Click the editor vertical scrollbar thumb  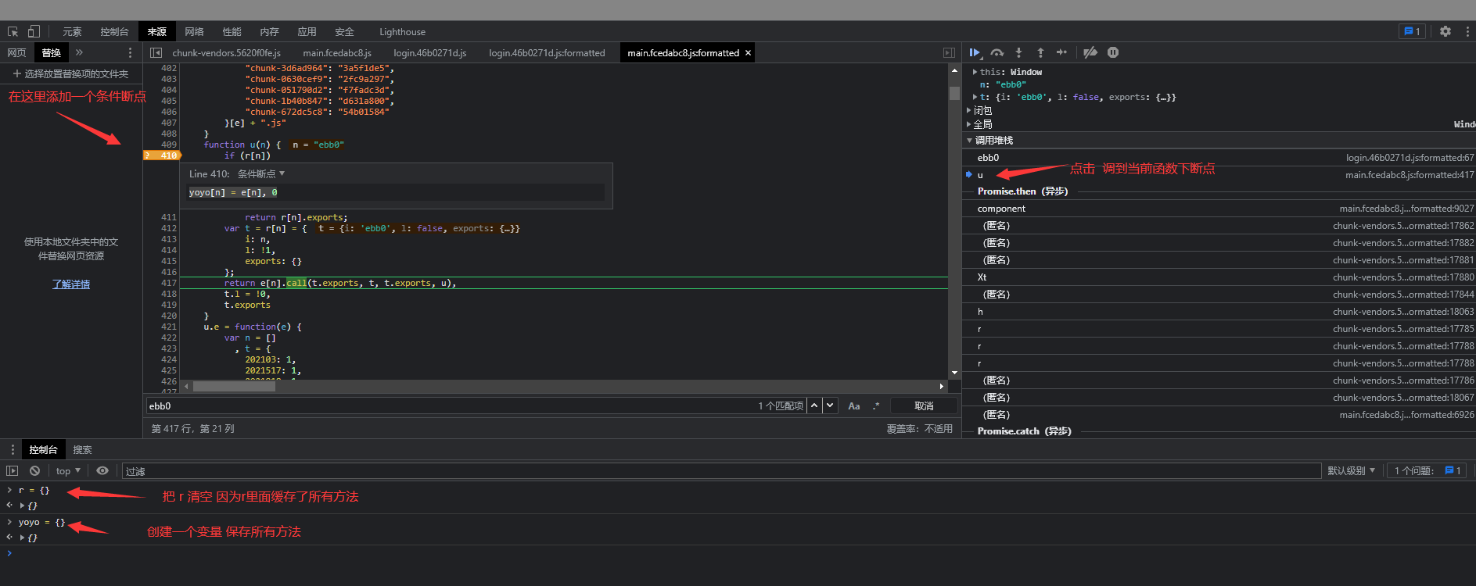(954, 93)
